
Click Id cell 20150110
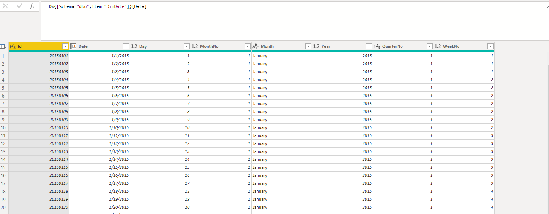pyautogui.click(x=39, y=127)
